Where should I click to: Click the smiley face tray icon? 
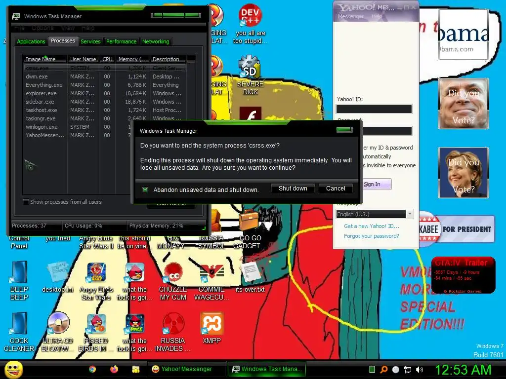point(396,370)
